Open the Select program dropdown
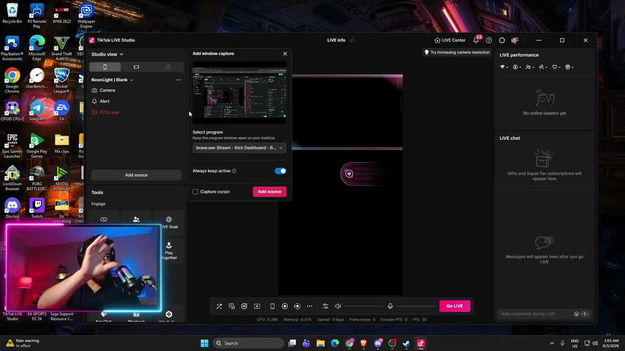625x351 pixels. point(239,148)
